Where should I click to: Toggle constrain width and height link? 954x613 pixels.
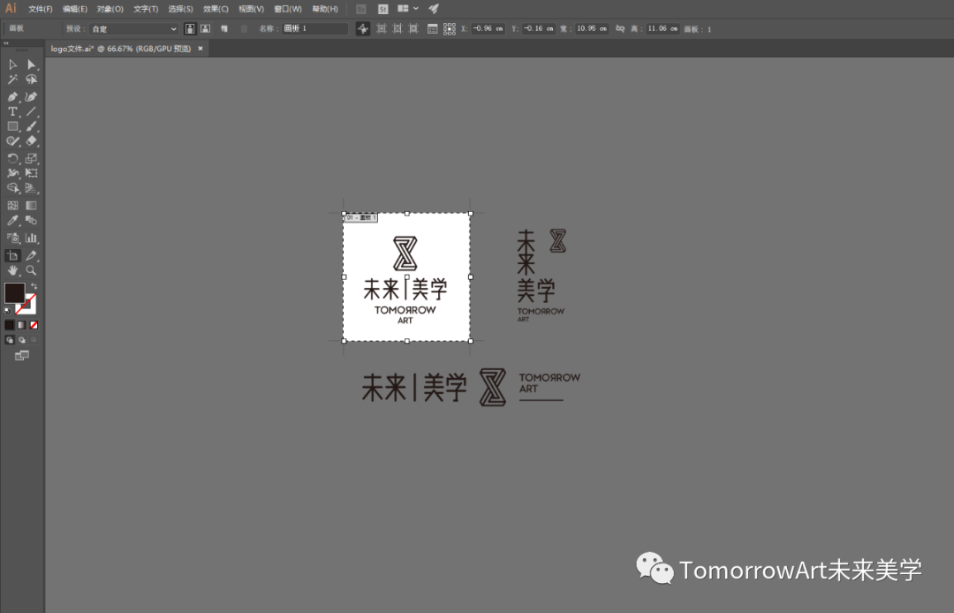pyautogui.click(x=620, y=28)
